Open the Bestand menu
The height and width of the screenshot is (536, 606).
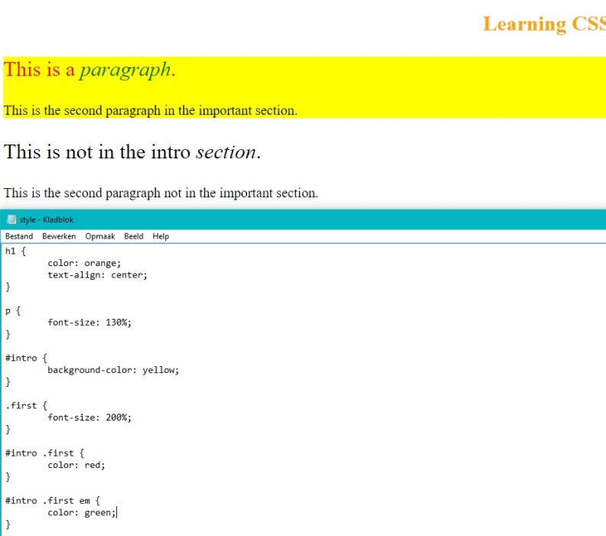pos(19,236)
